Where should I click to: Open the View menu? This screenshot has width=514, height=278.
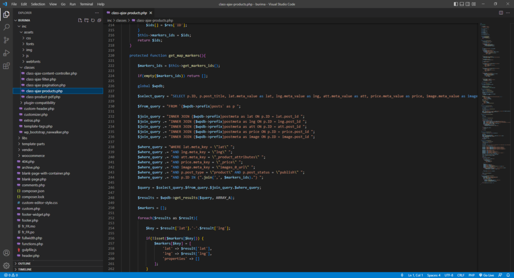(53, 4)
